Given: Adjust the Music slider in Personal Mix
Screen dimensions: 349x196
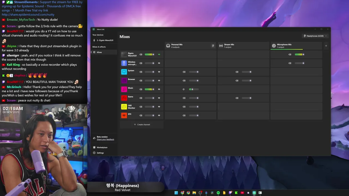Looking at the screenshot, I should pos(194,89).
